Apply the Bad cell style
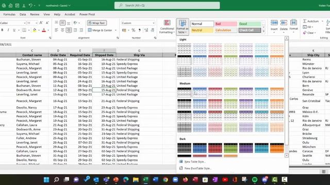 226,24
